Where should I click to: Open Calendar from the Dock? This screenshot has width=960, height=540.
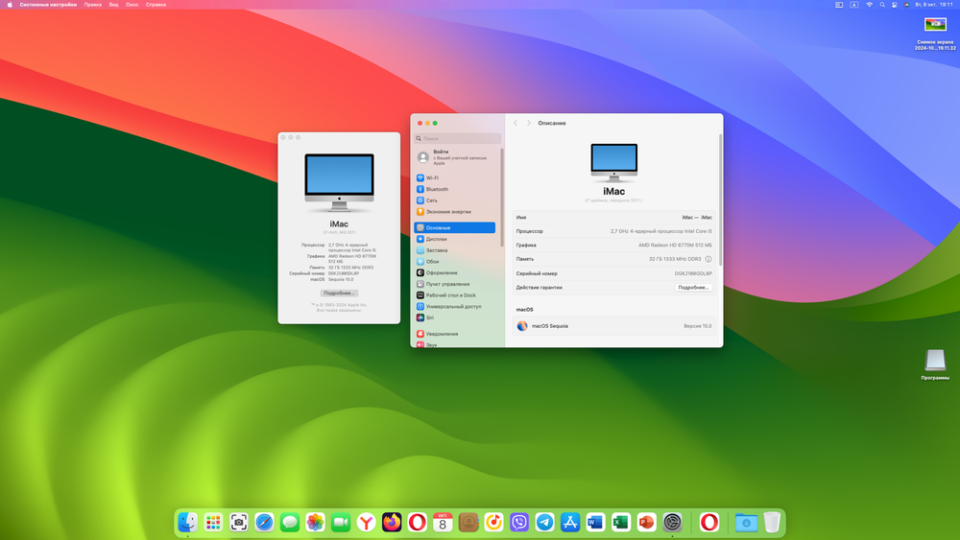pos(443,523)
